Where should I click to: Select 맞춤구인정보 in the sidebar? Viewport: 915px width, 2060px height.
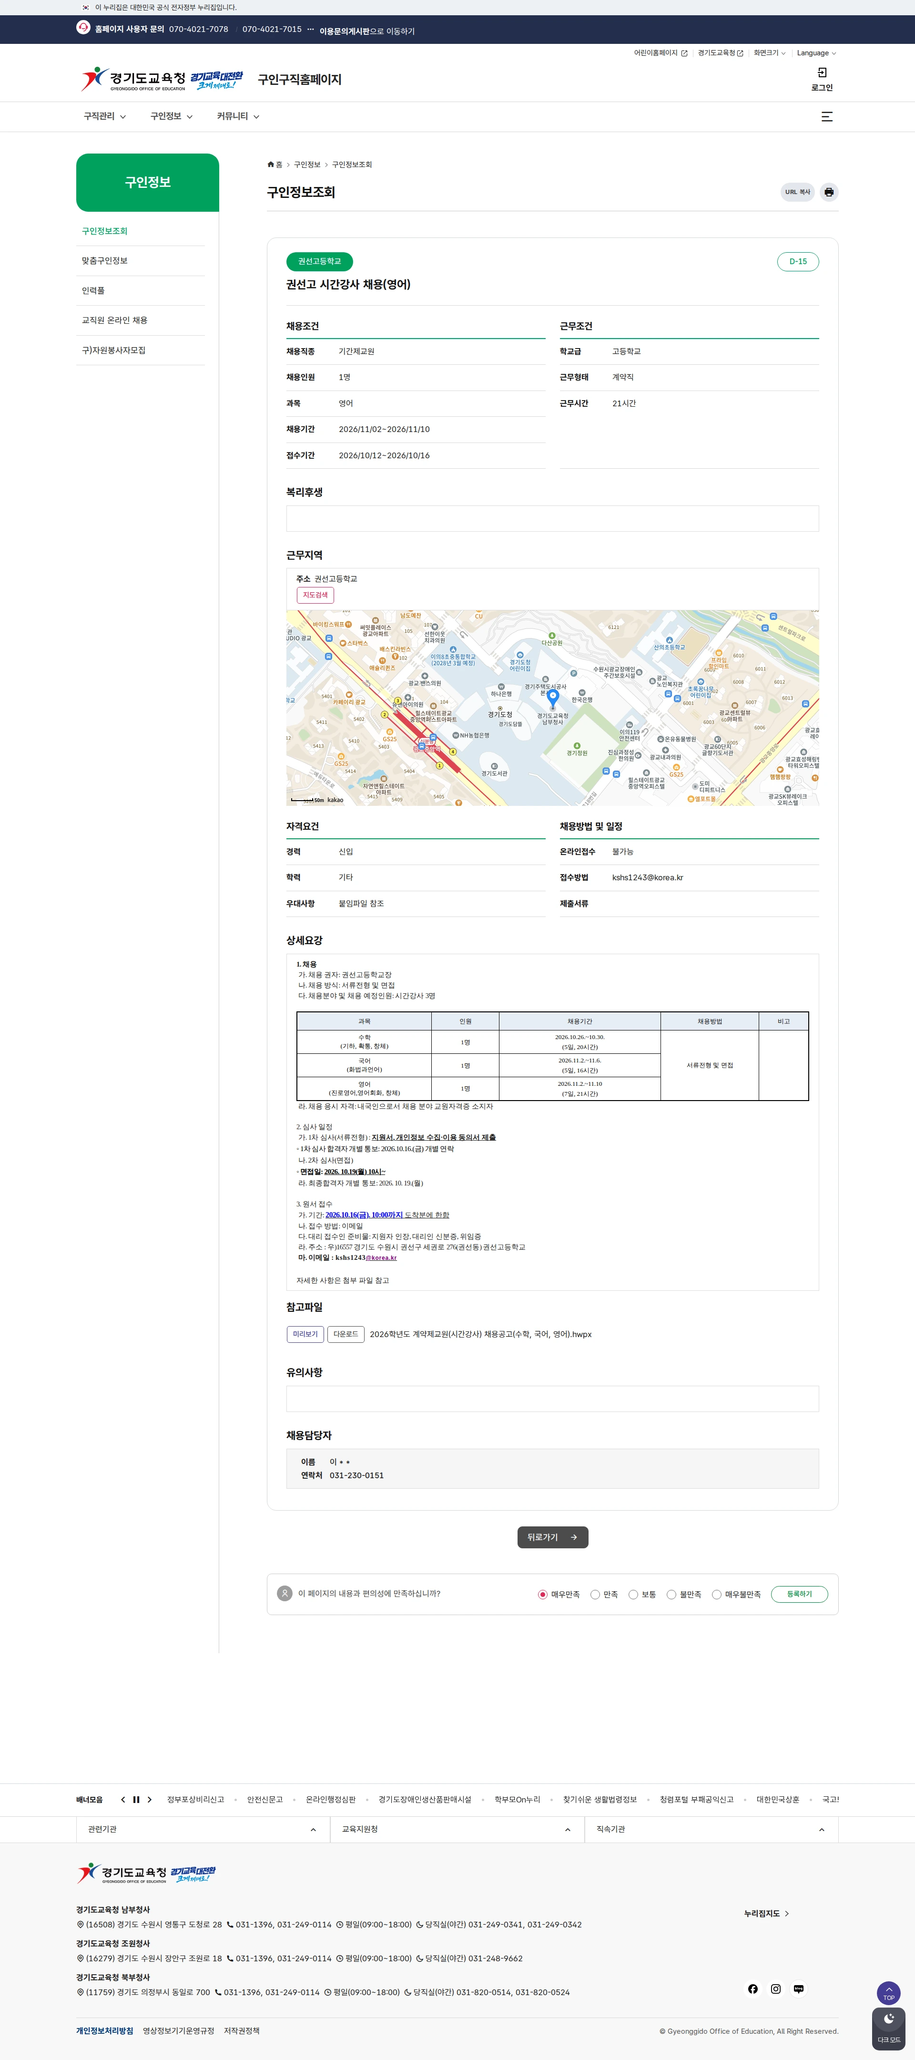pos(140,261)
